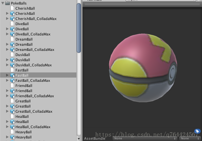Select the PokeBalls folder name

coord(19,3)
